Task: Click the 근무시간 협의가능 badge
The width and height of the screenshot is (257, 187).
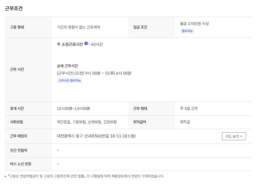Action: 70,81
